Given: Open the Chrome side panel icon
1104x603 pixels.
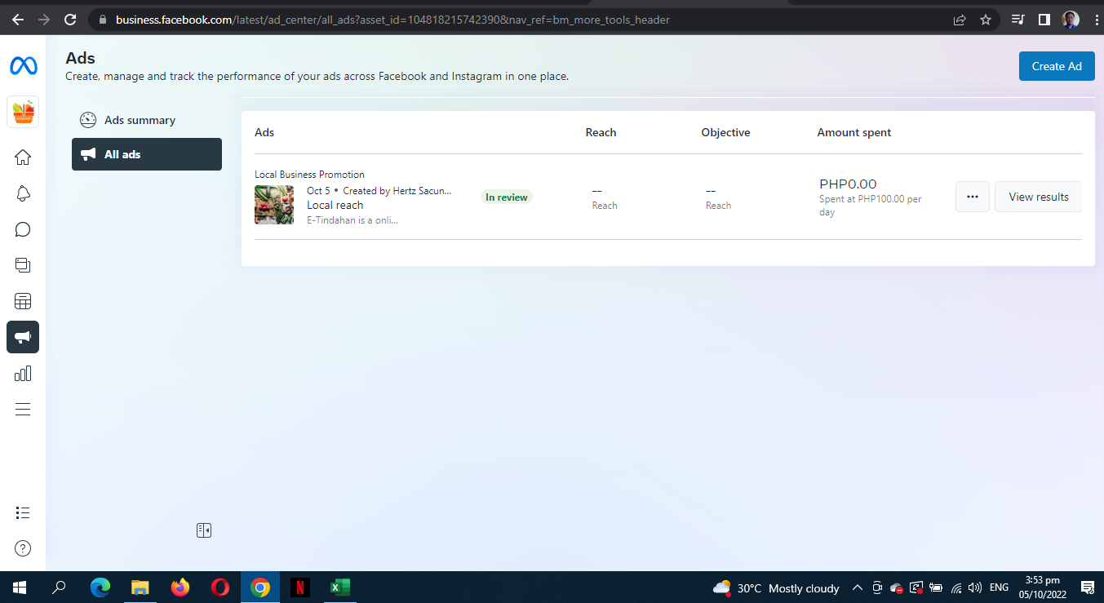Looking at the screenshot, I should point(1044,20).
